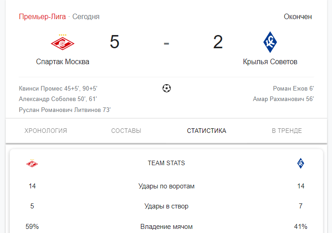
Task: Click scorer Александр Соболев entry
Action: click(x=58, y=99)
